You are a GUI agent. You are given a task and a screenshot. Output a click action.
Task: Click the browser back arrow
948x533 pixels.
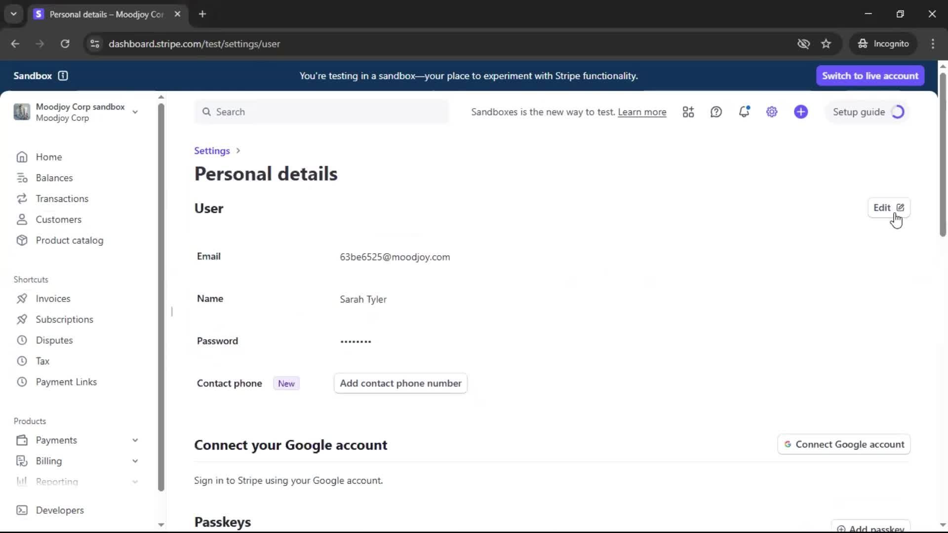(15, 44)
